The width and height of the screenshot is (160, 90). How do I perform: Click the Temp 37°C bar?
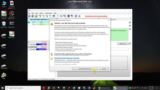[41, 24]
